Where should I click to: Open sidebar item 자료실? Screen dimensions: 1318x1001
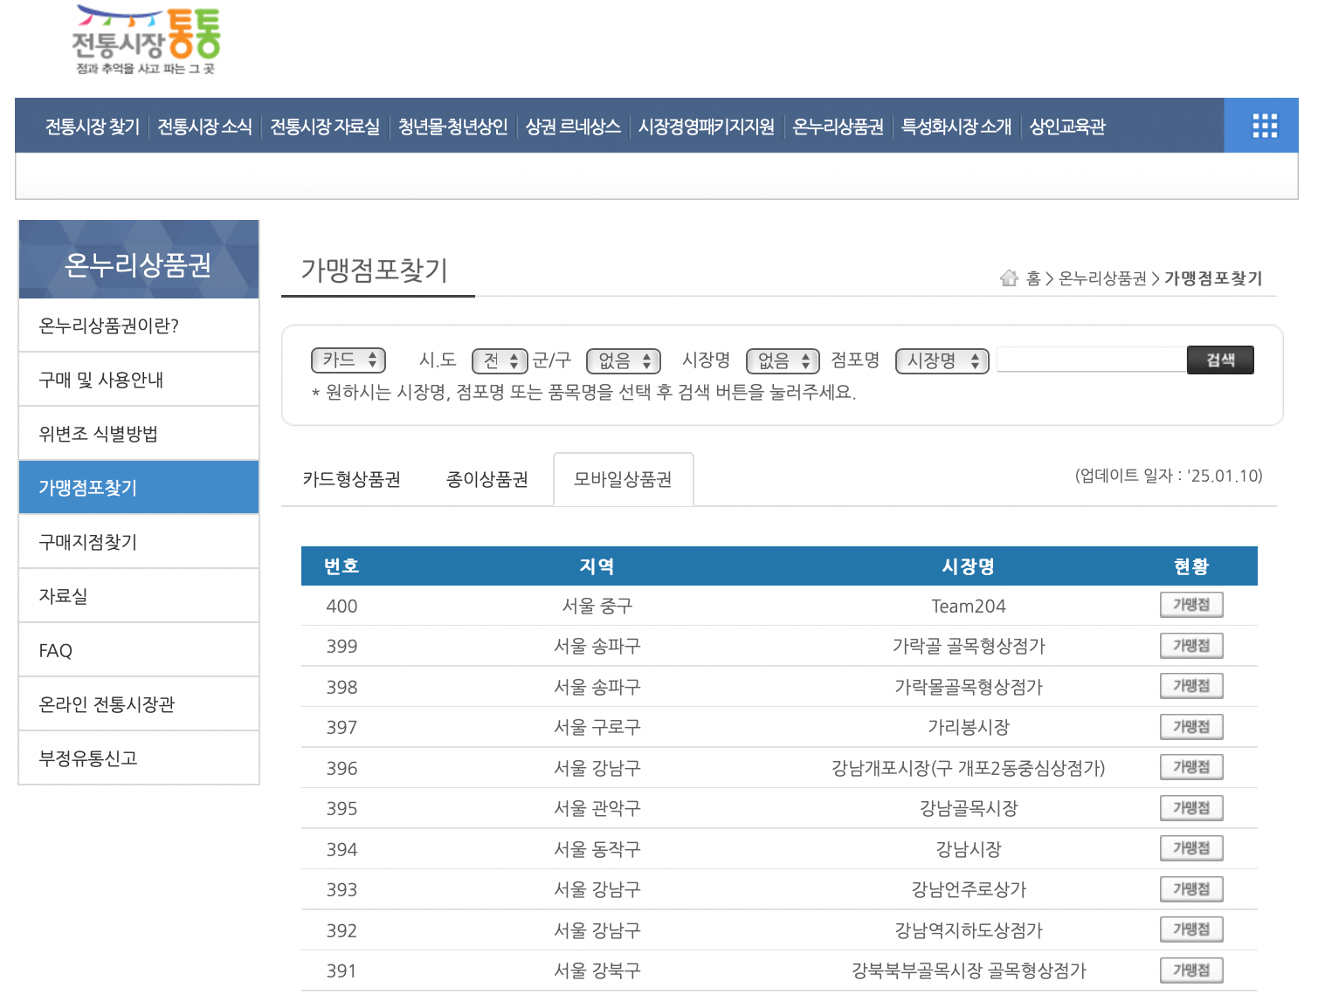coord(139,596)
